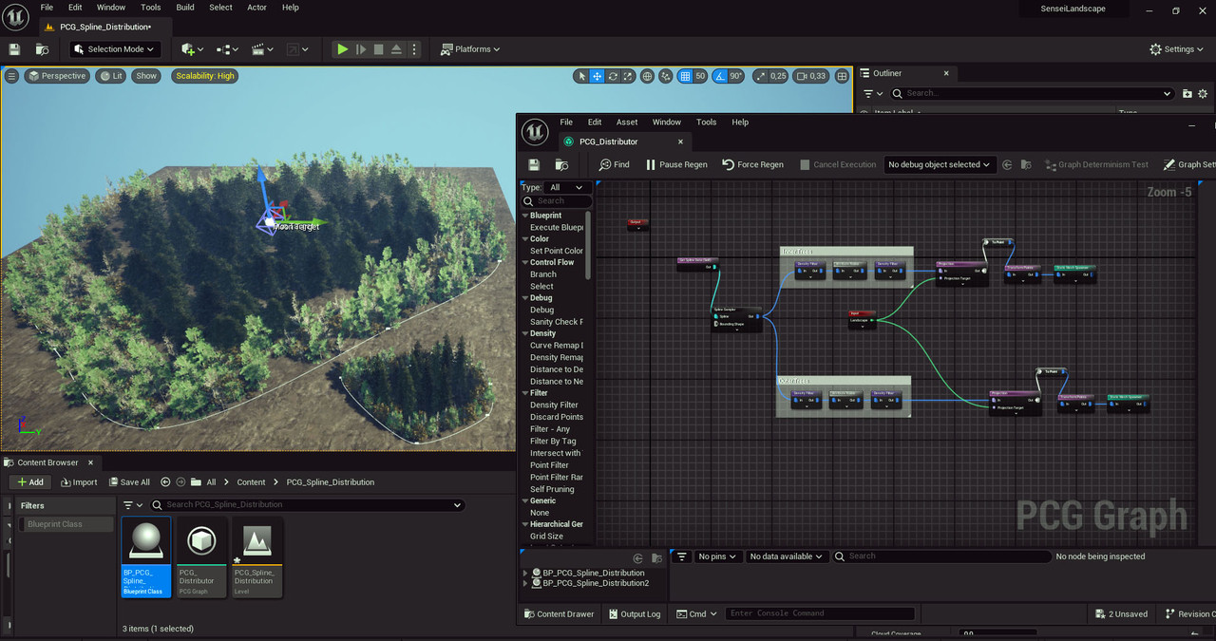Activate the Translate gizmo tool
Screen dimensions: 1216x641
point(597,76)
